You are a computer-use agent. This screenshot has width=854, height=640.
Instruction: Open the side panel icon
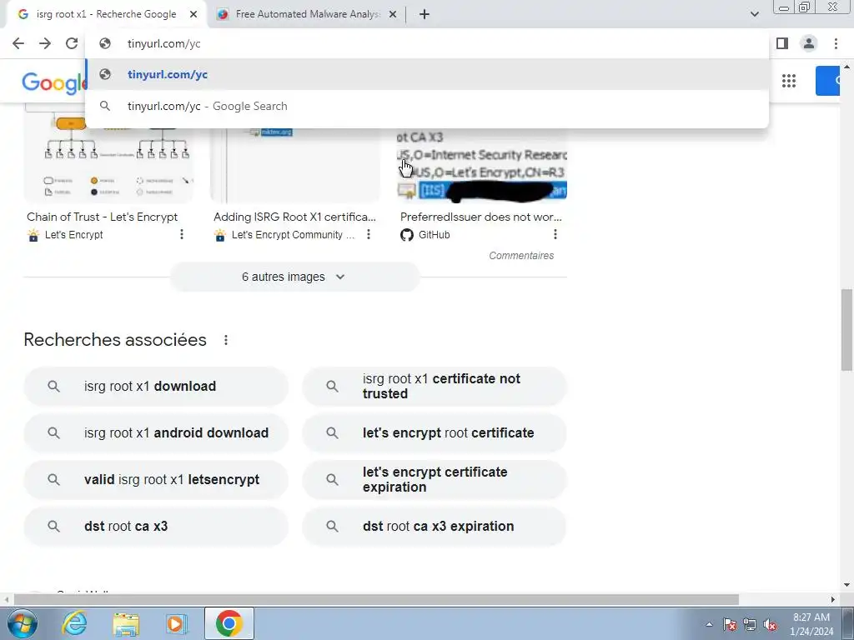(782, 43)
